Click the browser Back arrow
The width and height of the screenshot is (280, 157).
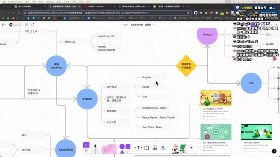[3, 13]
